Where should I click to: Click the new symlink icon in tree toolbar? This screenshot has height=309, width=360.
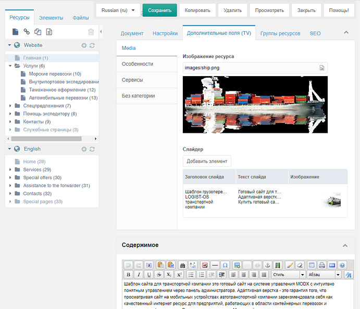(x=38, y=32)
